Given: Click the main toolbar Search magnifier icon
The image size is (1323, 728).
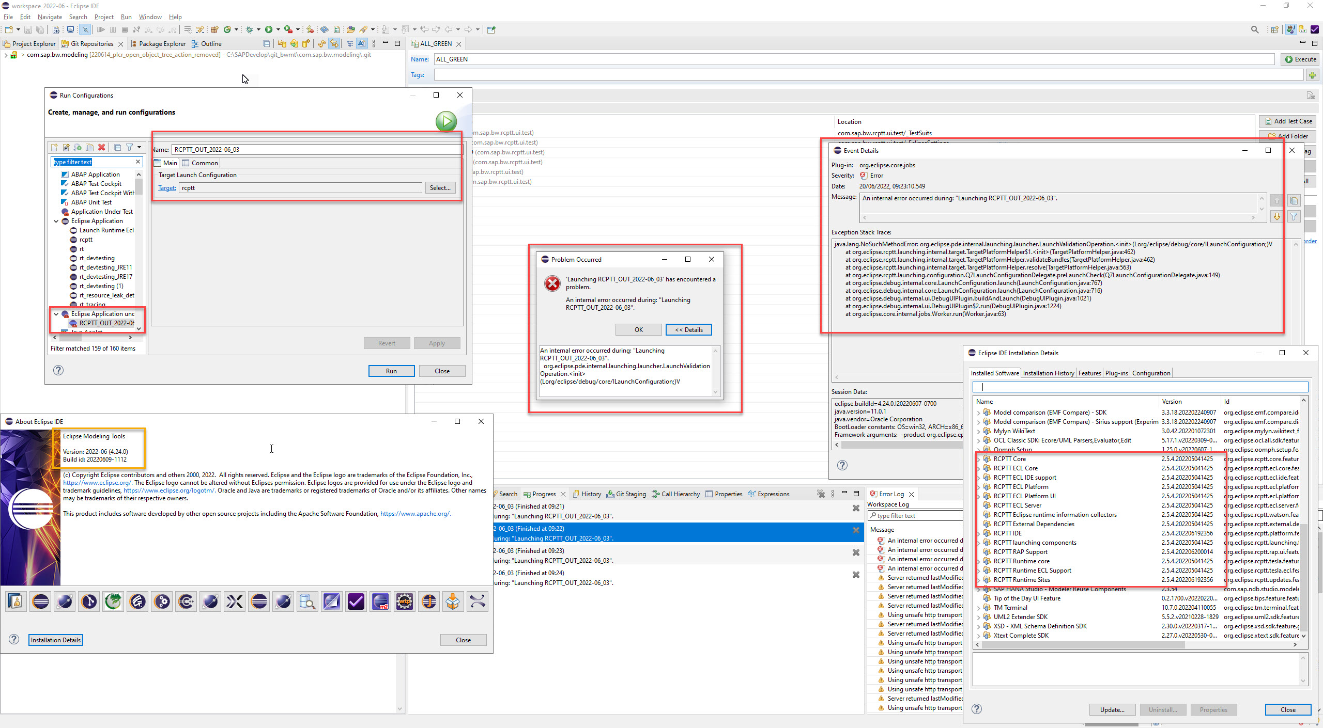Looking at the screenshot, I should click(1254, 29).
